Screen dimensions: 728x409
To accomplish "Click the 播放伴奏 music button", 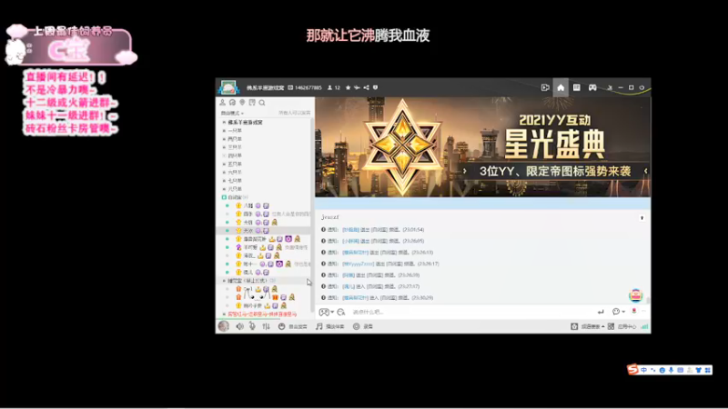I will click(x=329, y=326).
